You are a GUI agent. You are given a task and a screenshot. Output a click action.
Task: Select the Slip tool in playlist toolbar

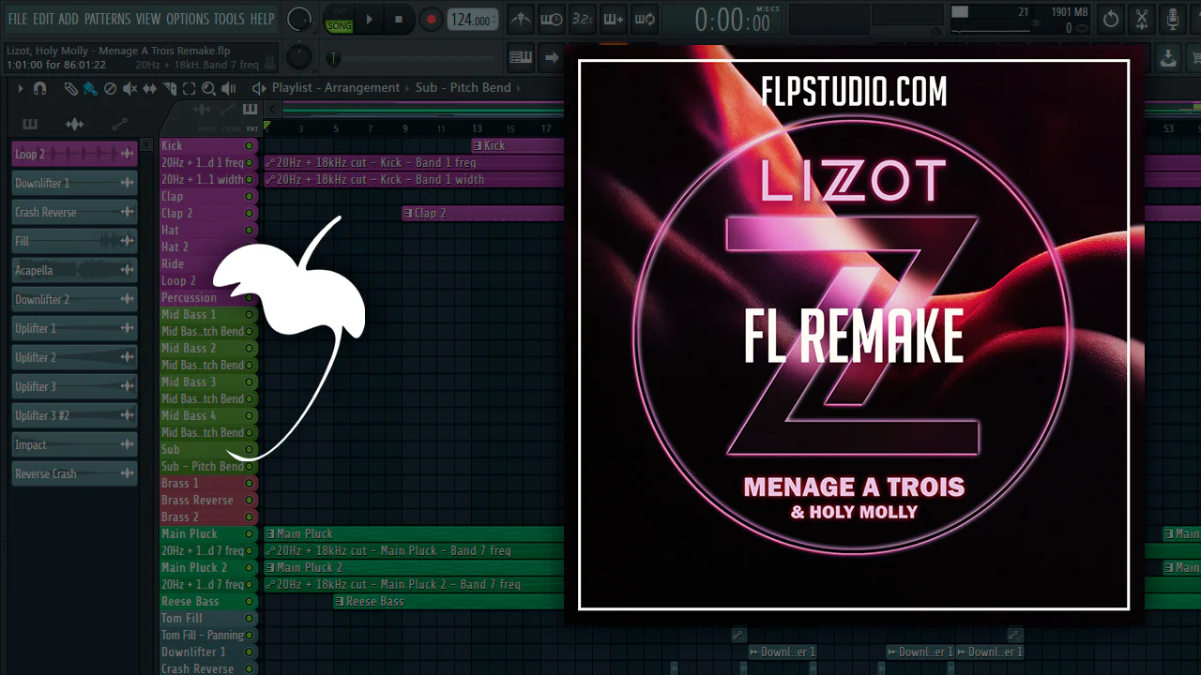150,88
